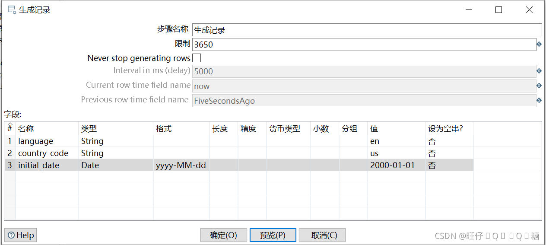This screenshot has height=245, width=546.
Task: Click the value cell us
Action: point(397,153)
